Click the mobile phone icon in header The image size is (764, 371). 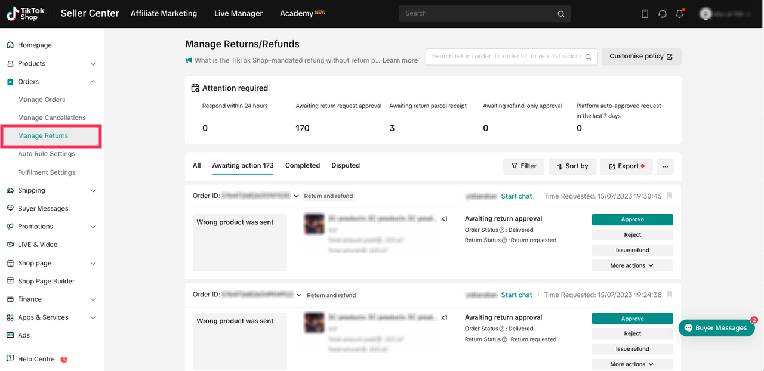coord(645,14)
